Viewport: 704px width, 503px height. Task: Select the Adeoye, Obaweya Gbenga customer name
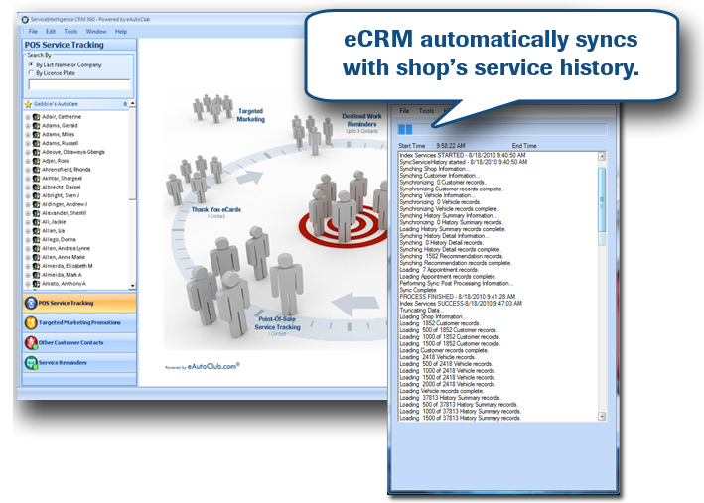click(x=73, y=152)
